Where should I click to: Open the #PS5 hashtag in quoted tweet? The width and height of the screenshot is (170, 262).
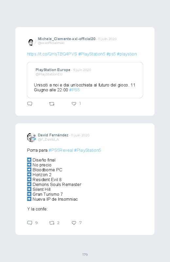pyautogui.click(x=74, y=90)
